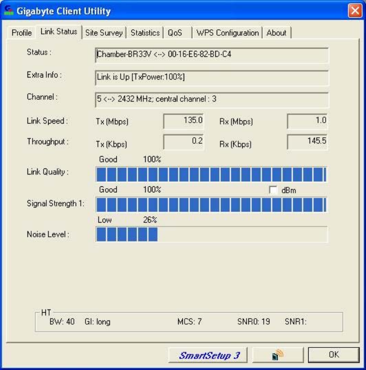Screen dimensions: 366x370
Task: Click the Status field with Chamber-BR33V
Action: click(x=212, y=55)
